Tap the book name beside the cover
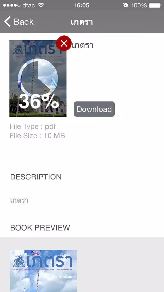This screenshot has height=292, width=164. point(82,45)
